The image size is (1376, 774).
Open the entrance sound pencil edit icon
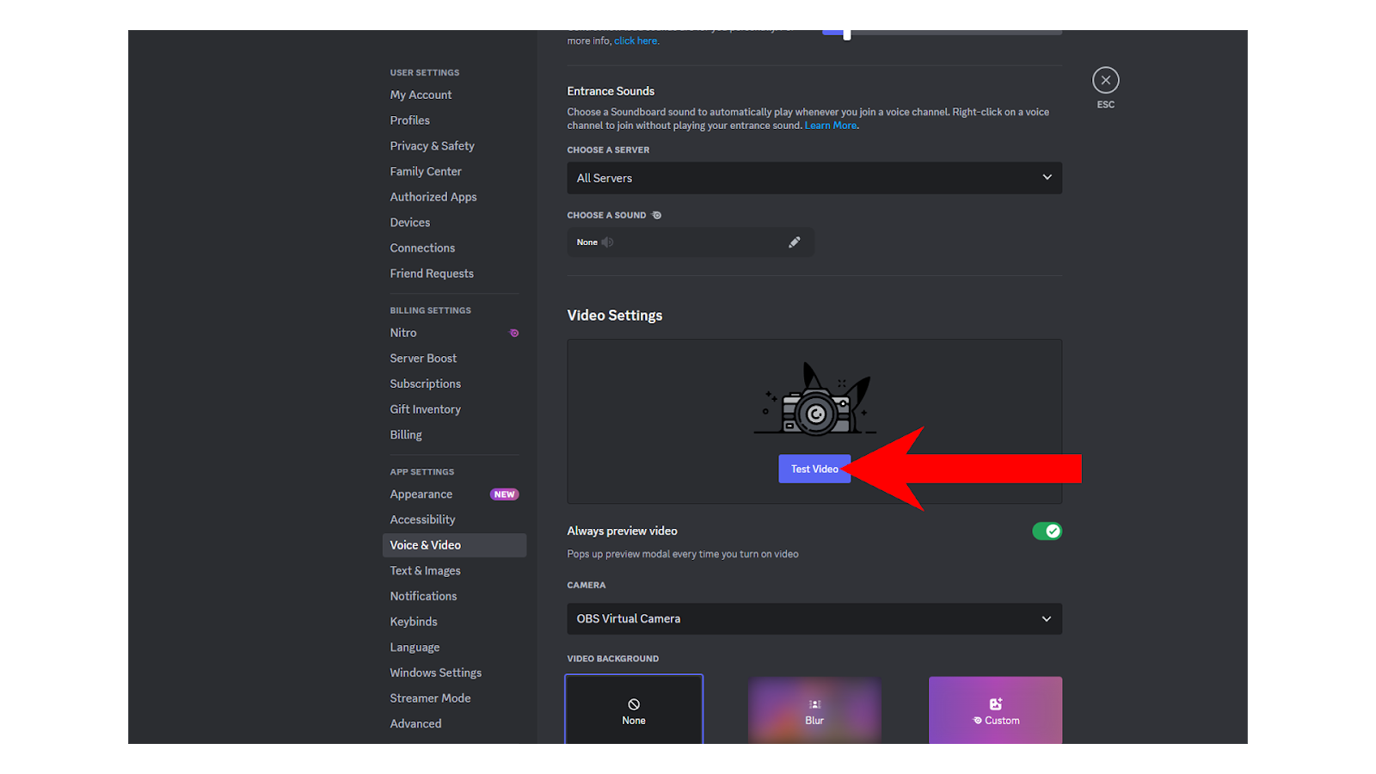[794, 242]
